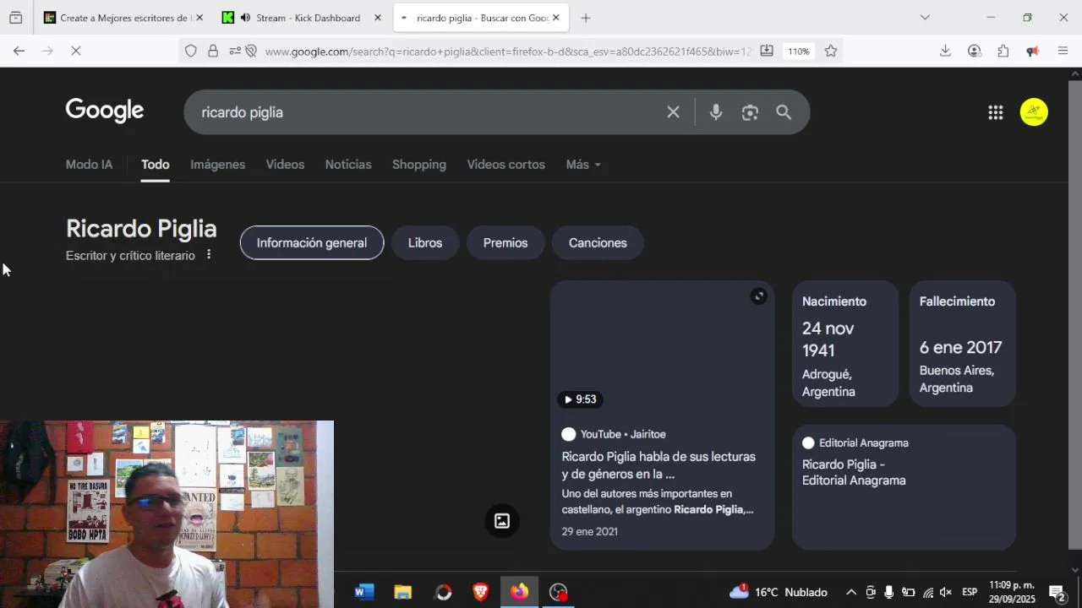Viewport: 1082px width, 608px height.
Task: Click the Ricardo Piglia knowledge panel title
Action: (x=141, y=229)
